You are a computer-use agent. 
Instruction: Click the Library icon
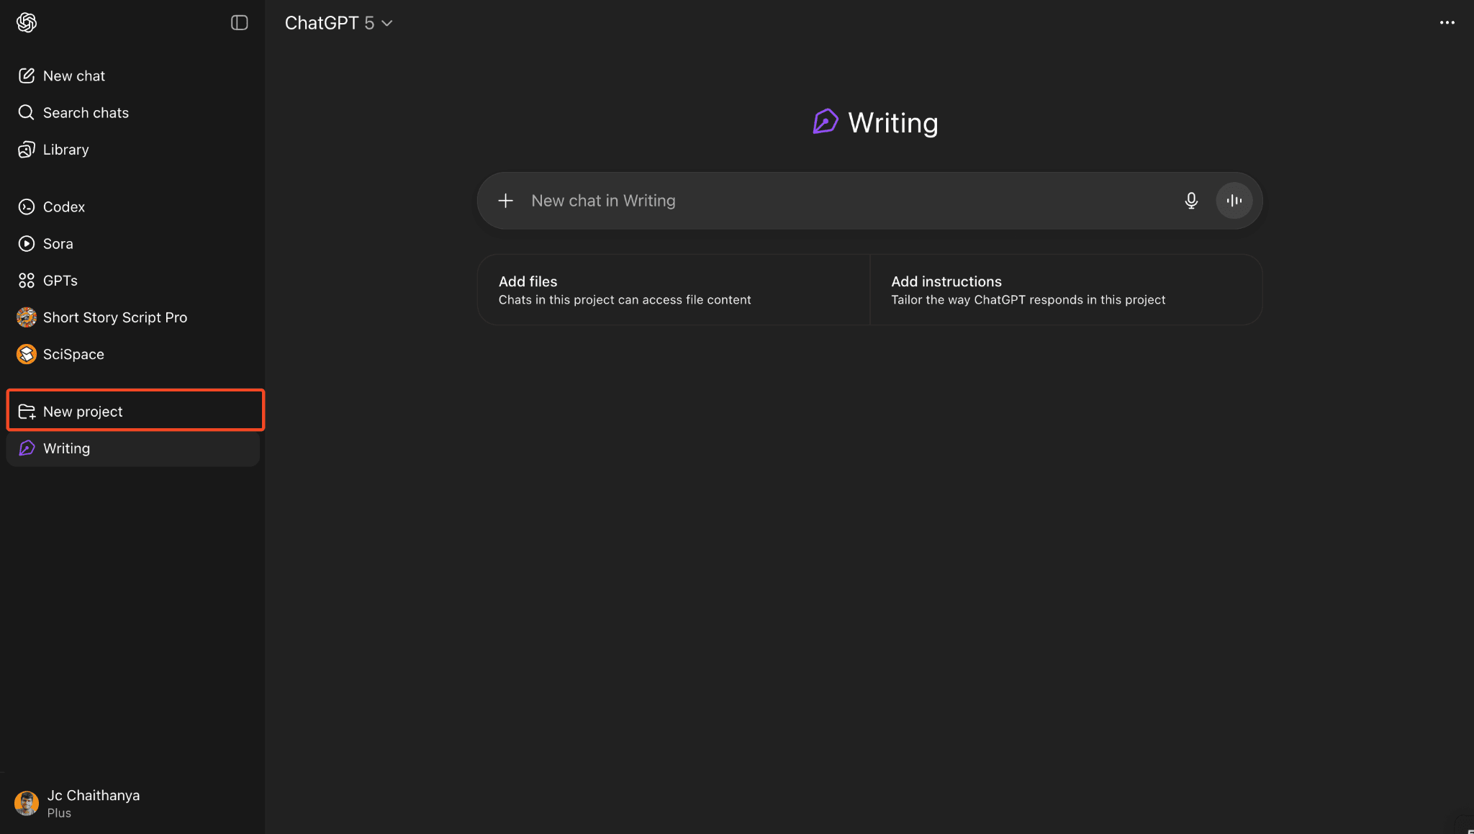pos(27,150)
